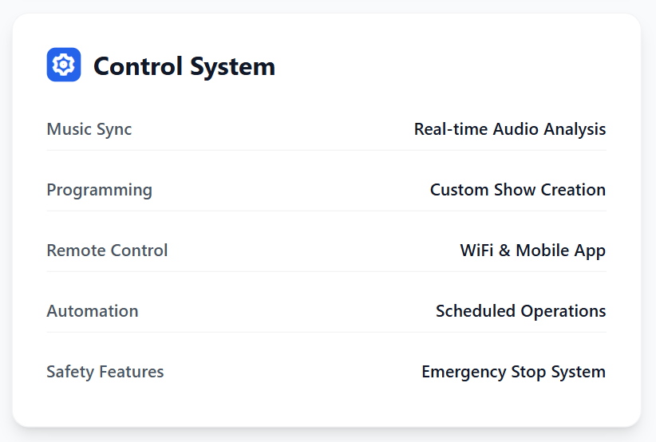The image size is (656, 442).
Task: Click the "WiFi & Mobile App" value
Action: pos(533,251)
